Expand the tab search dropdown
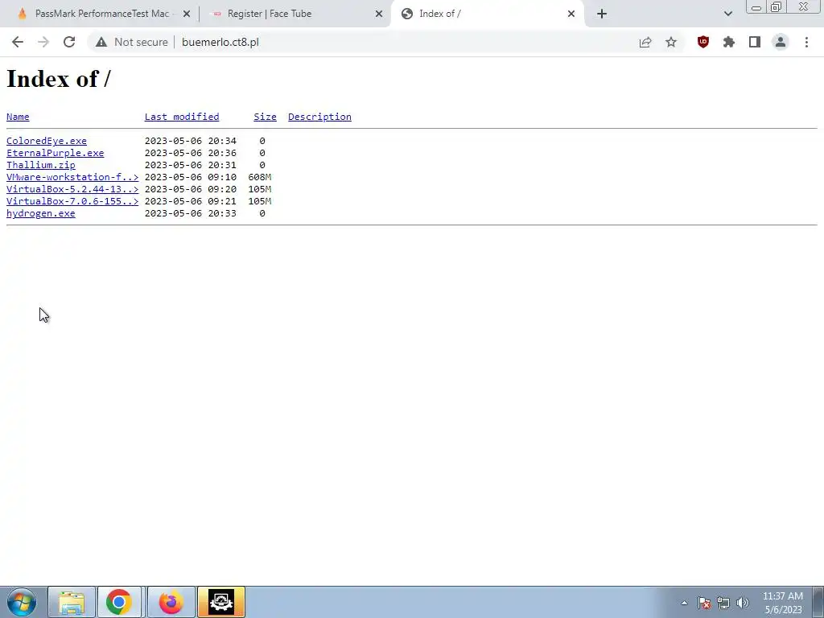The image size is (824, 618). coord(727,14)
